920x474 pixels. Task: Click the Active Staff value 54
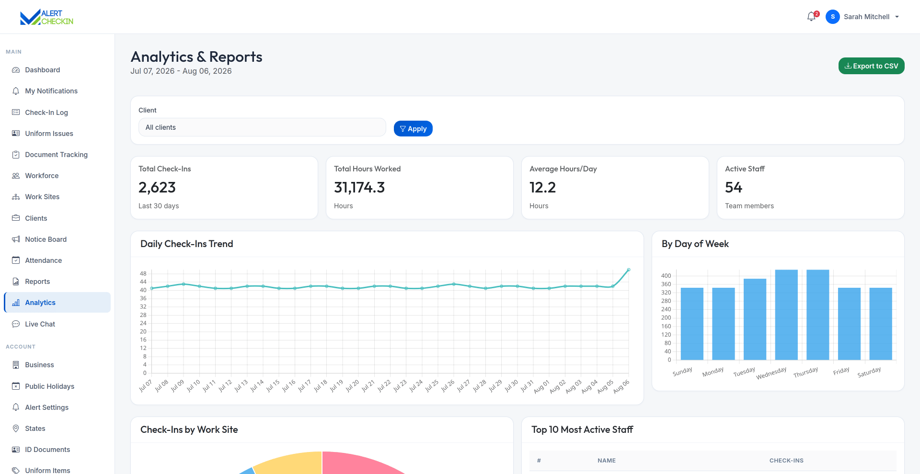[734, 187]
